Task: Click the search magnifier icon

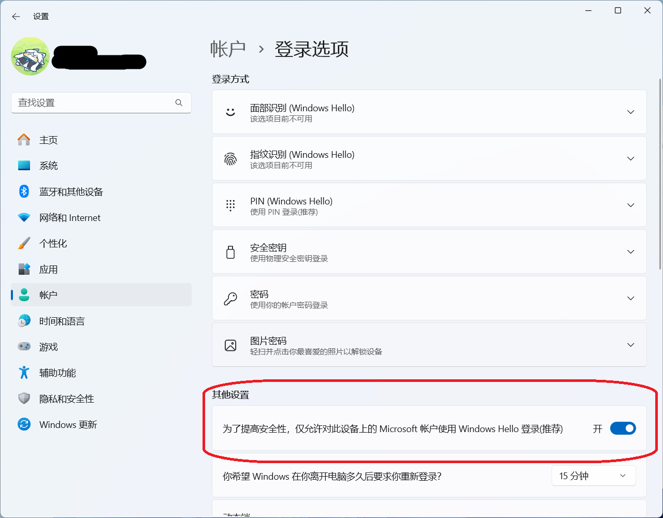Action: [179, 102]
